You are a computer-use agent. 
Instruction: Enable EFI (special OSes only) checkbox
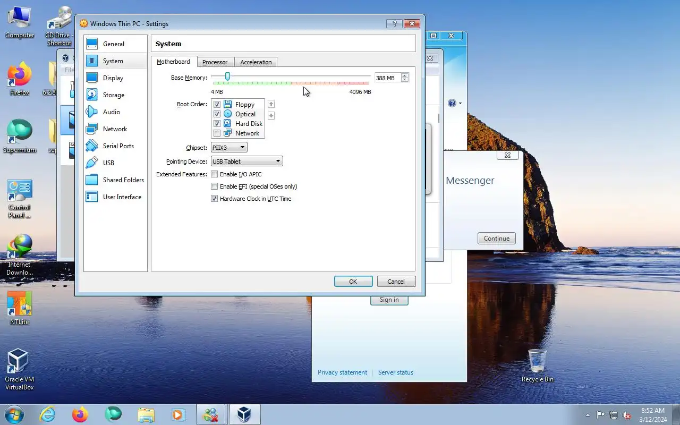215,186
